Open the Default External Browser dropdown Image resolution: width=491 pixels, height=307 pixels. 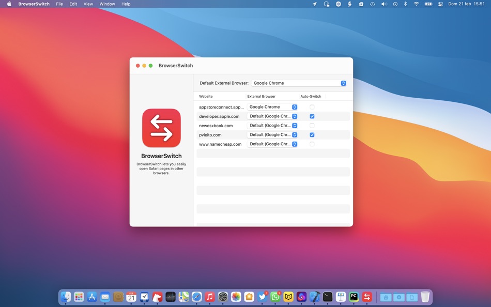point(299,83)
